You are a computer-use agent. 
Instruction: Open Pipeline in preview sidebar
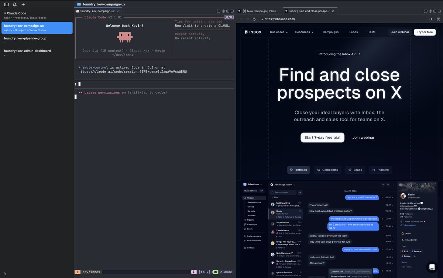[249, 220]
